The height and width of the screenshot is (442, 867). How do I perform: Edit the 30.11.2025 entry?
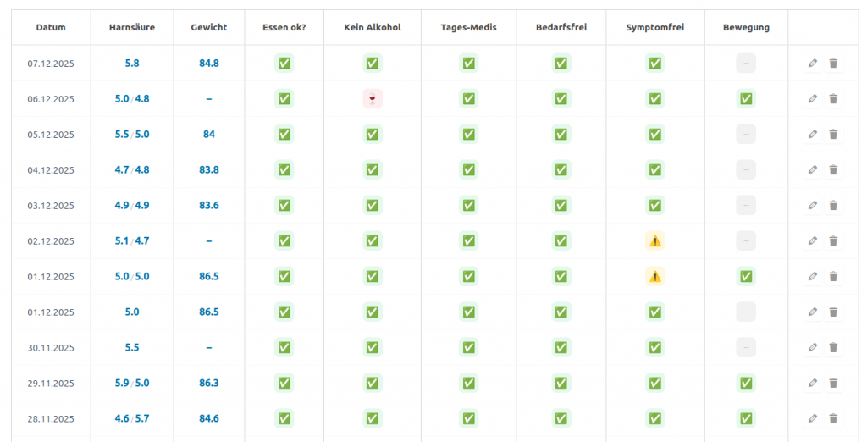point(813,348)
